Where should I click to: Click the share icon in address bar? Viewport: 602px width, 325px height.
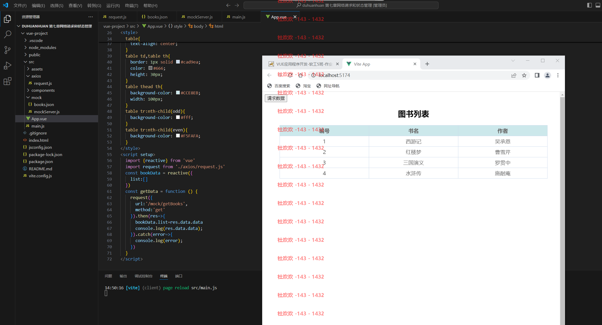click(514, 75)
